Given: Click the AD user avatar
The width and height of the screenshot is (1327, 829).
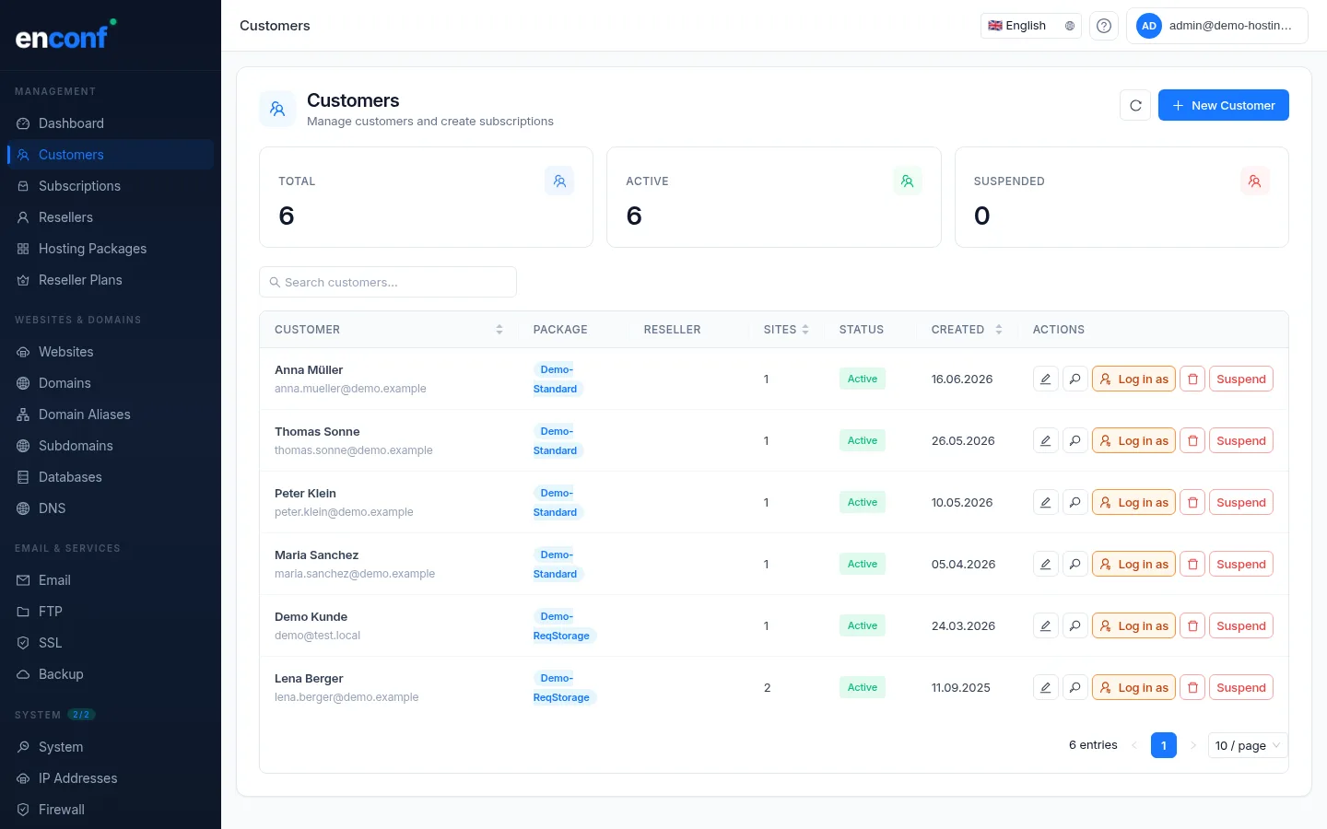Looking at the screenshot, I should pos(1148,26).
